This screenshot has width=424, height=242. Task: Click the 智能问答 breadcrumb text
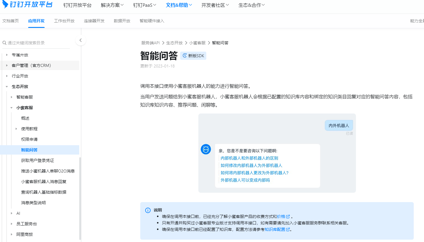(x=220, y=43)
